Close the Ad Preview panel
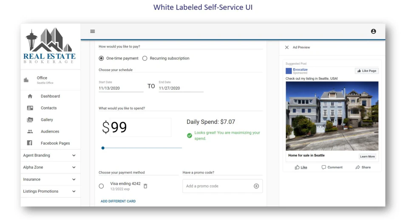Image resolution: width=408 pixels, height=220 pixels. (x=287, y=47)
